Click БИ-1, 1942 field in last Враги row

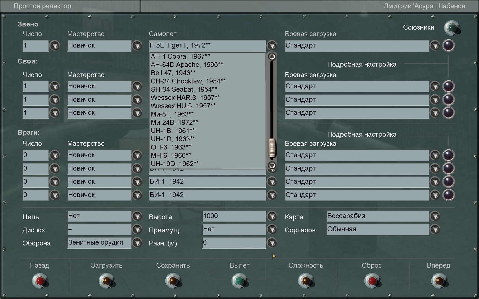[207, 195]
